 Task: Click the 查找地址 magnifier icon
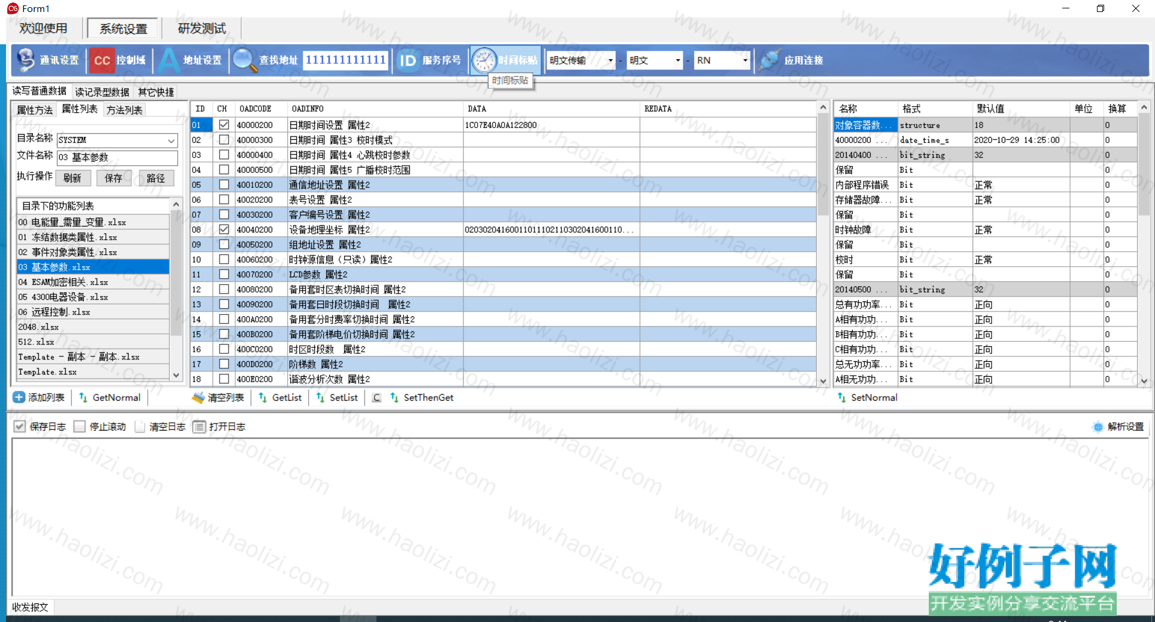(x=245, y=60)
